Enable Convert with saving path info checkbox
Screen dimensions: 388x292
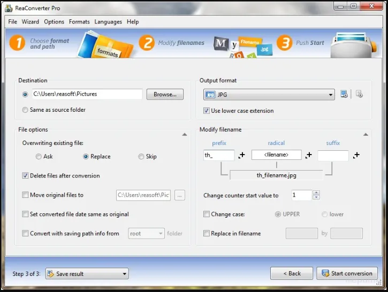pyautogui.click(x=25, y=233)
